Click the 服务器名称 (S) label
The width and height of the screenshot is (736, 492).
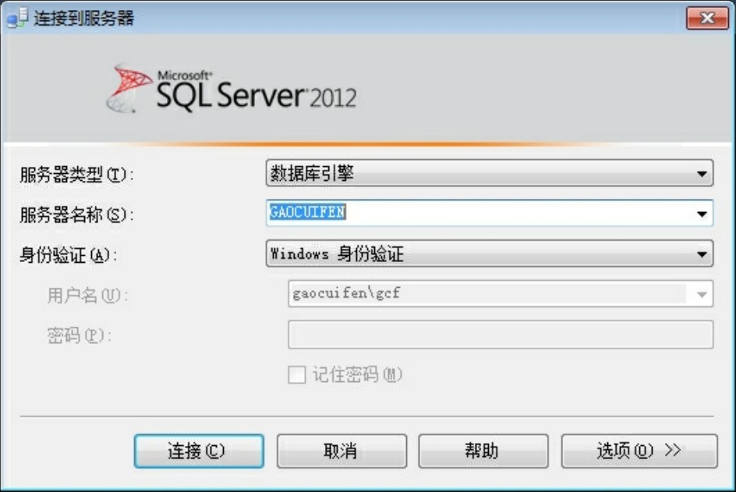[76, 214]
